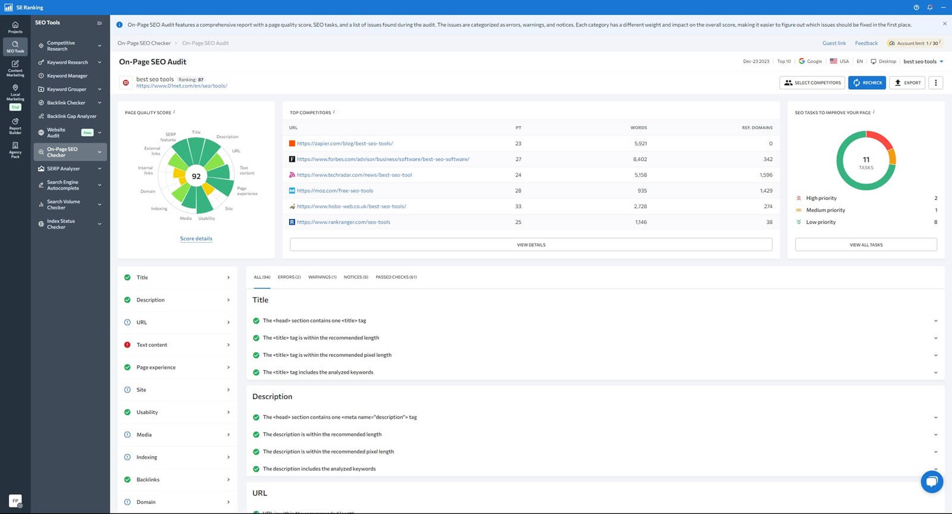Open Projects from left navigation rail
The image size is (952, 514).
coord(15,27)
